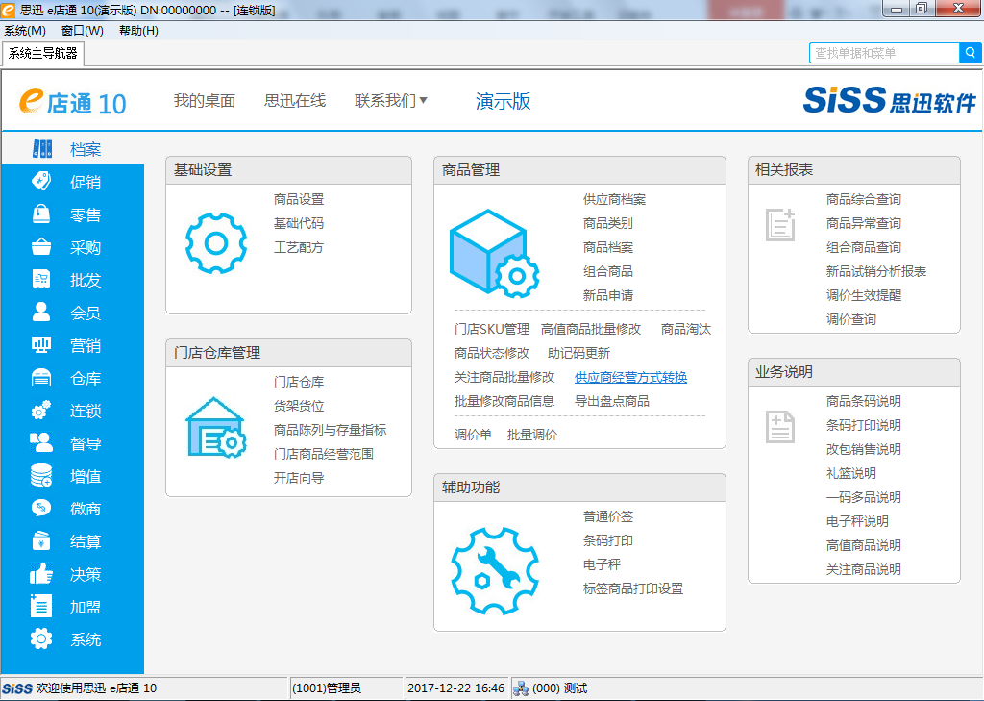
Task: Open 门店仓库 link
Action: click(x=299, y=382)
